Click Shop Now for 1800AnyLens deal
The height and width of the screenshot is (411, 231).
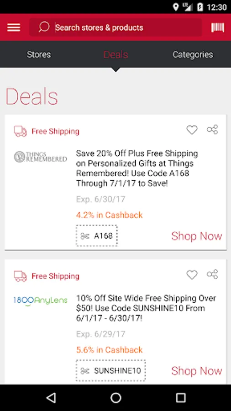(x=196, y=371)
